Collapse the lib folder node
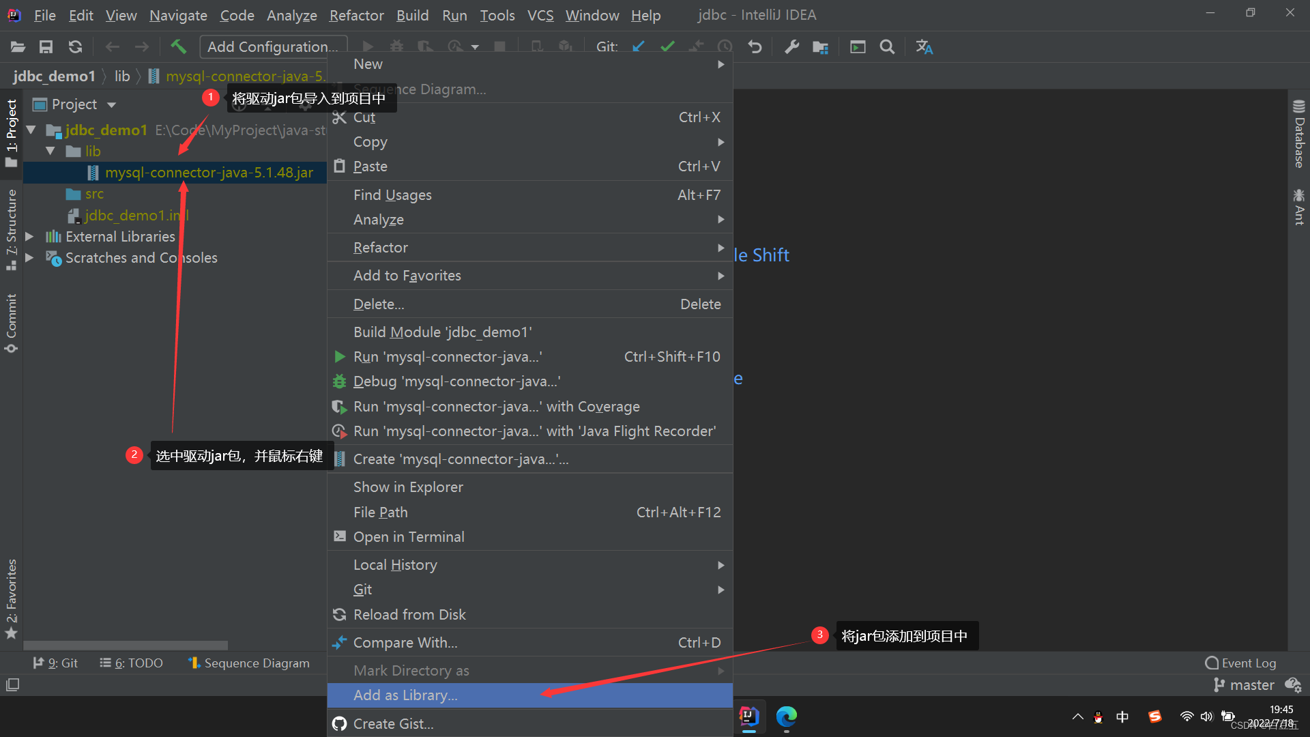Viewport: 1310px width, 737px height. 50,151
